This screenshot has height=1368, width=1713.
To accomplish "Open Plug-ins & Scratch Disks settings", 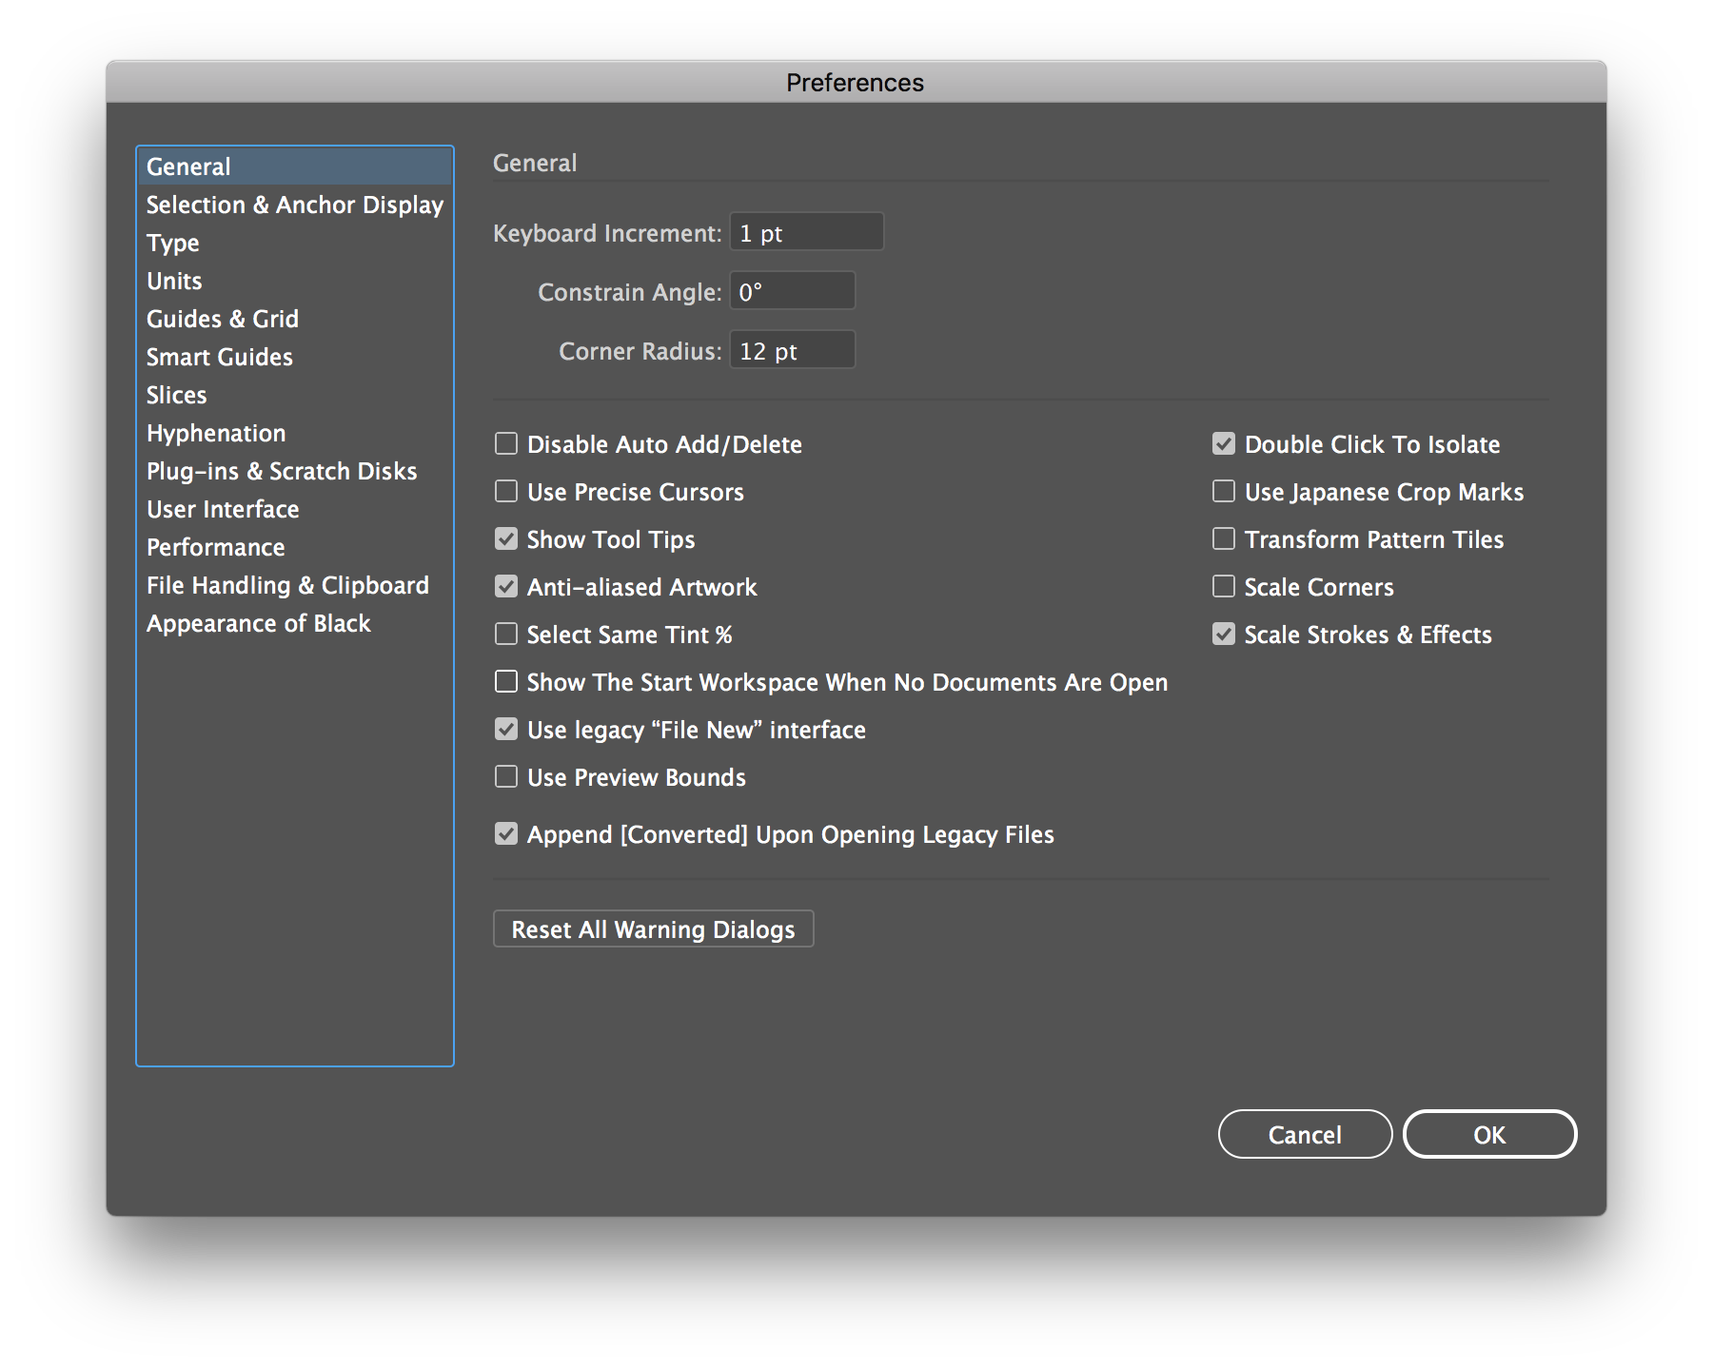I will coord(295,471).
